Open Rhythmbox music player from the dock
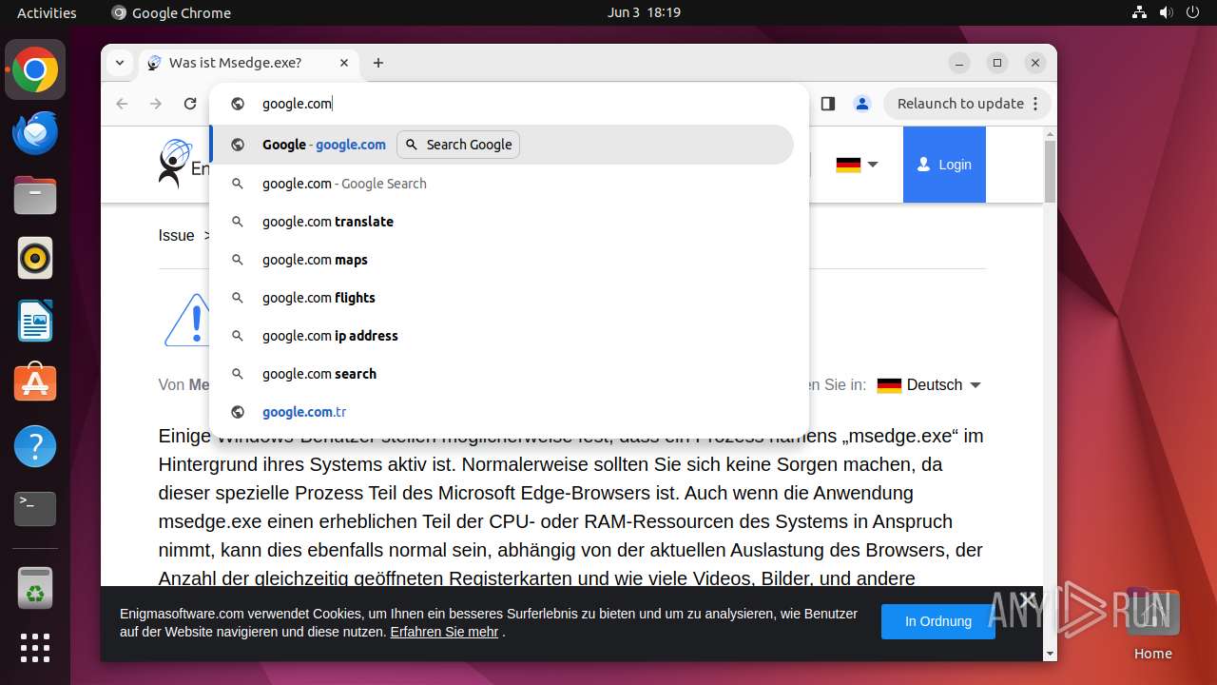Viewport: 1217px width, 685px height. (35, 258)
